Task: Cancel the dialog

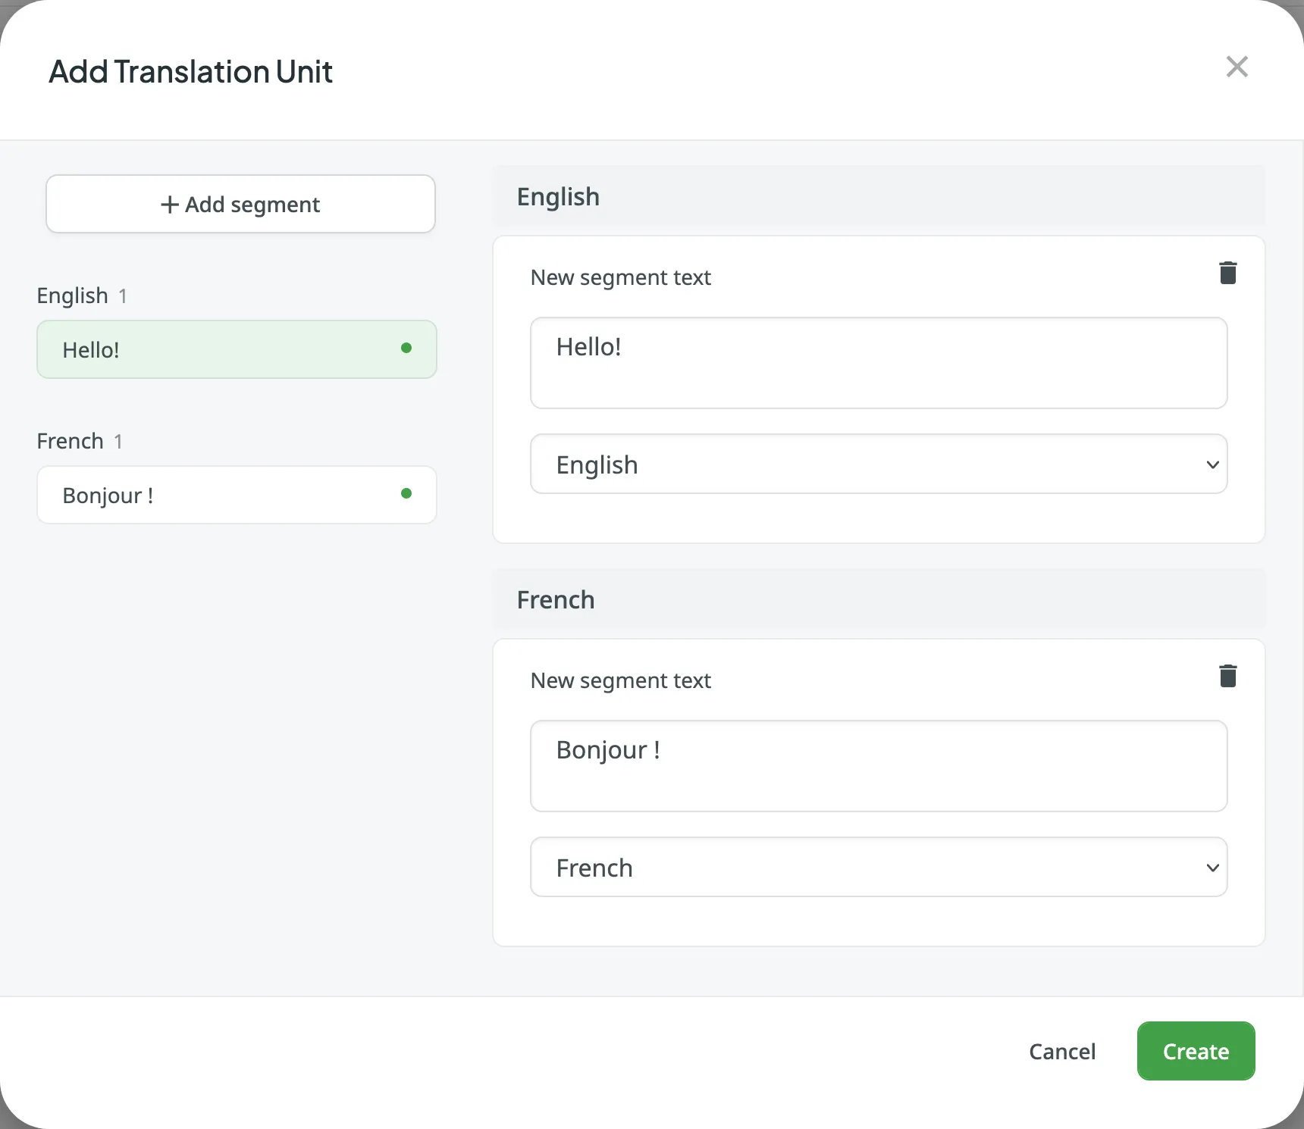Action: [x=1062, y=1051]
